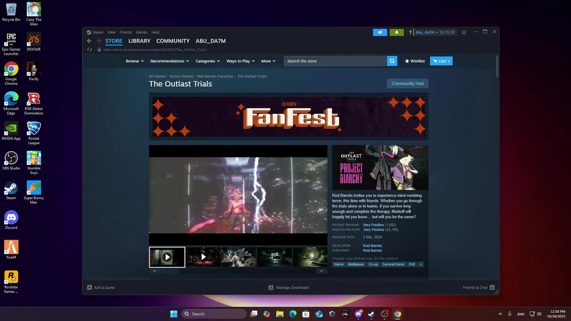Image resolution: width=571 pixels, height=321 pixels.
Task: Open FiveM desktop icon
Action: [x=11, y=250]
